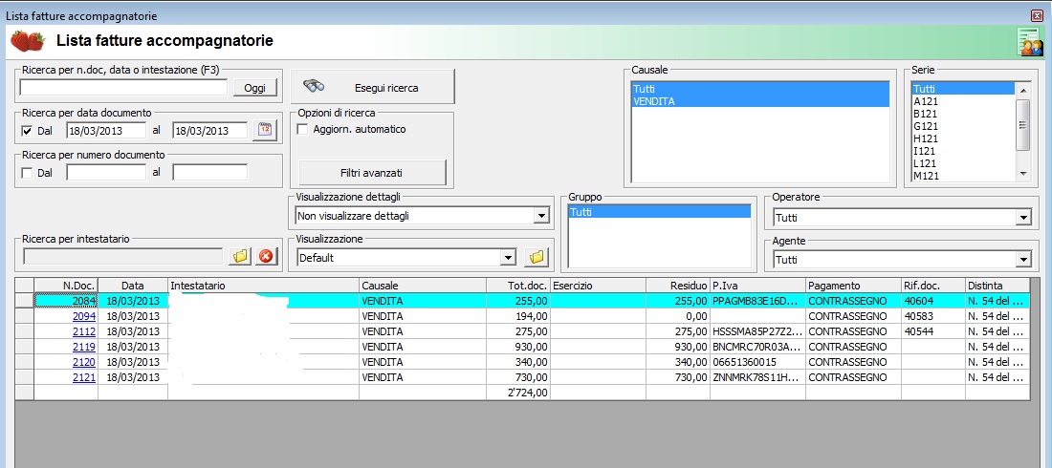Enable Dal checkbox for numero documento
Viewport: 1052px width, 468px height.
[x=27, y=172]
